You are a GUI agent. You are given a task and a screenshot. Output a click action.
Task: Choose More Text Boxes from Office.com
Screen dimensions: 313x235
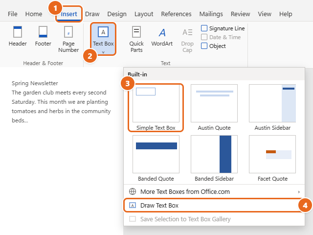[x=214, y=191]
